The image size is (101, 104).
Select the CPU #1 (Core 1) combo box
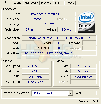[x=52, y=93]
